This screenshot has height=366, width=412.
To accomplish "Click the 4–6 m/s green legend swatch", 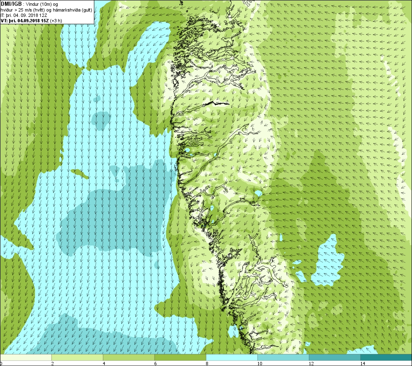I will pos(129,357).
